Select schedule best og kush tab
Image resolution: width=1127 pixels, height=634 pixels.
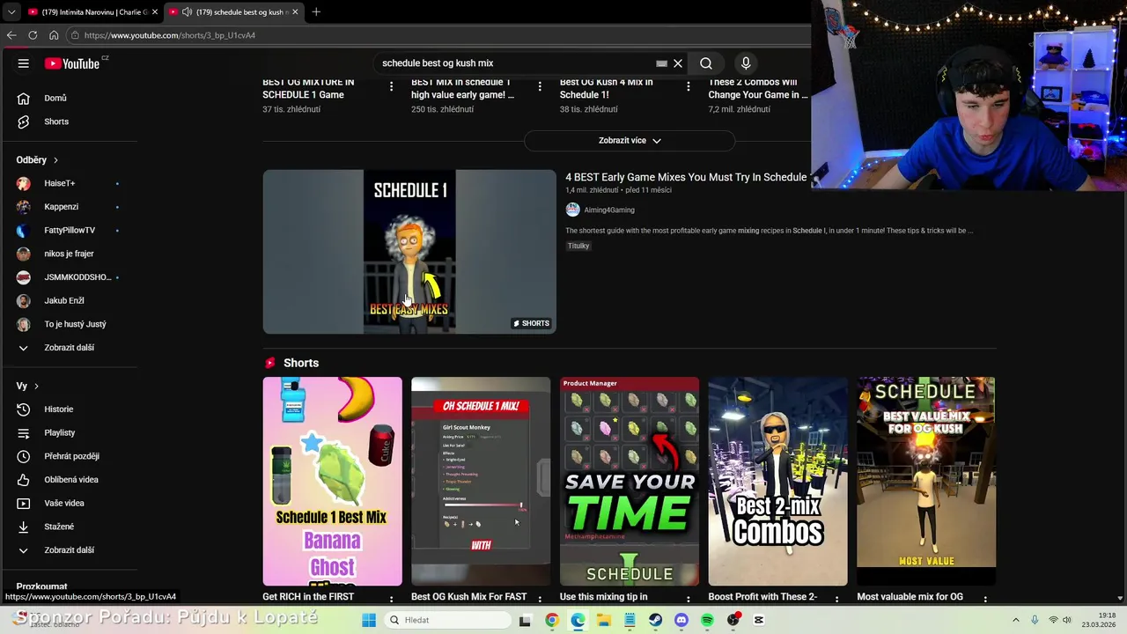[x=232, y=11]
